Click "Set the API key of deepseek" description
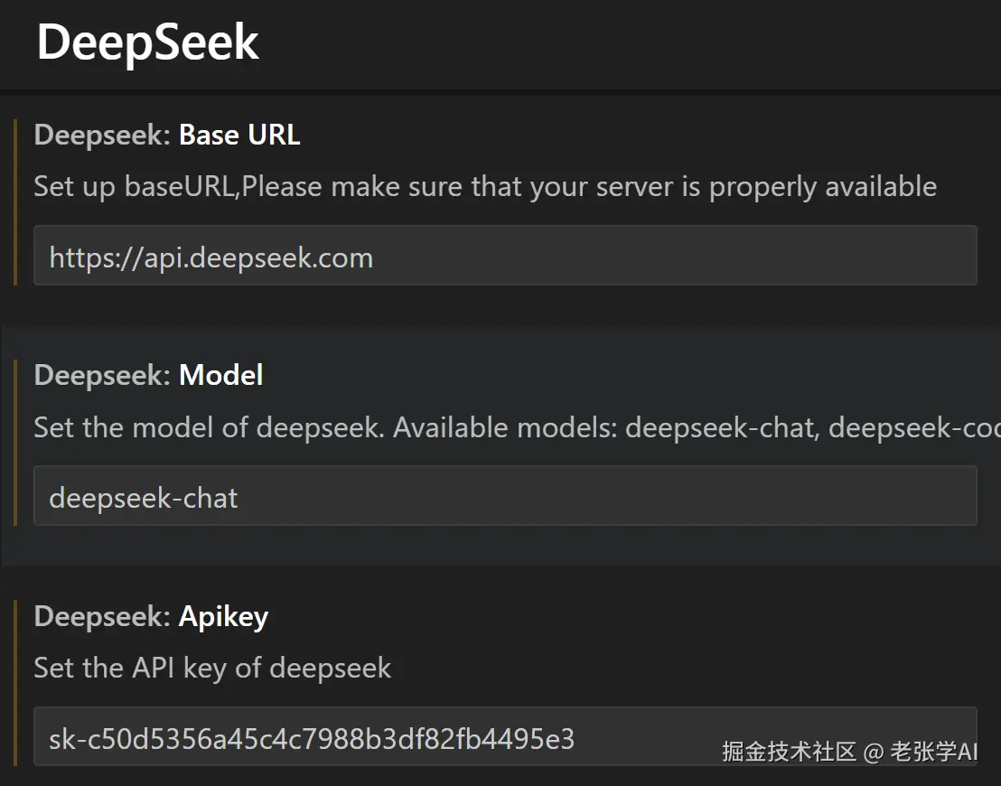The width and height of the screenshot is (1001, 786). click(212, 669)
